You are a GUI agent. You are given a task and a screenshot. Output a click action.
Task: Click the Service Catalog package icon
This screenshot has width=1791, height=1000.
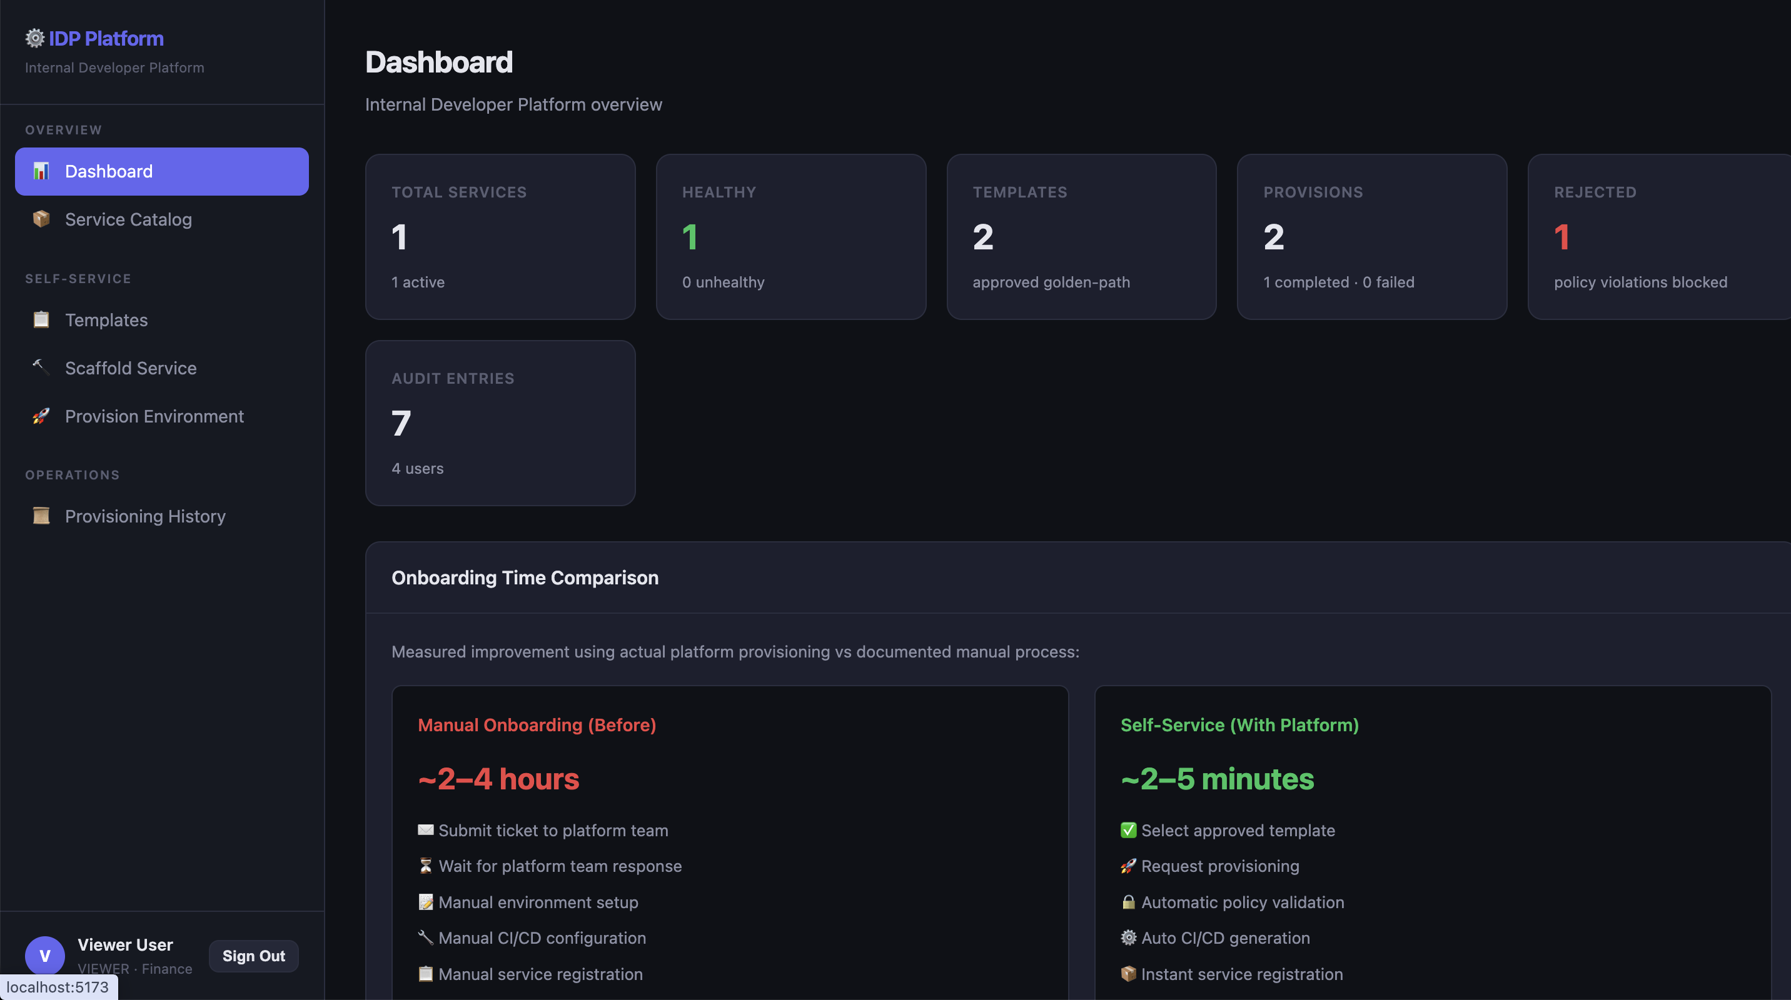coord(41,219)
